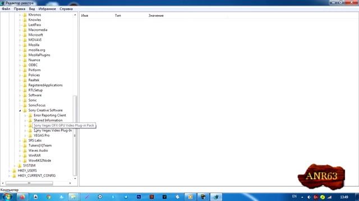Click the SYSTEM folder icon
Viewport: 359px width, 201px height.
click(x=20, y=165)
